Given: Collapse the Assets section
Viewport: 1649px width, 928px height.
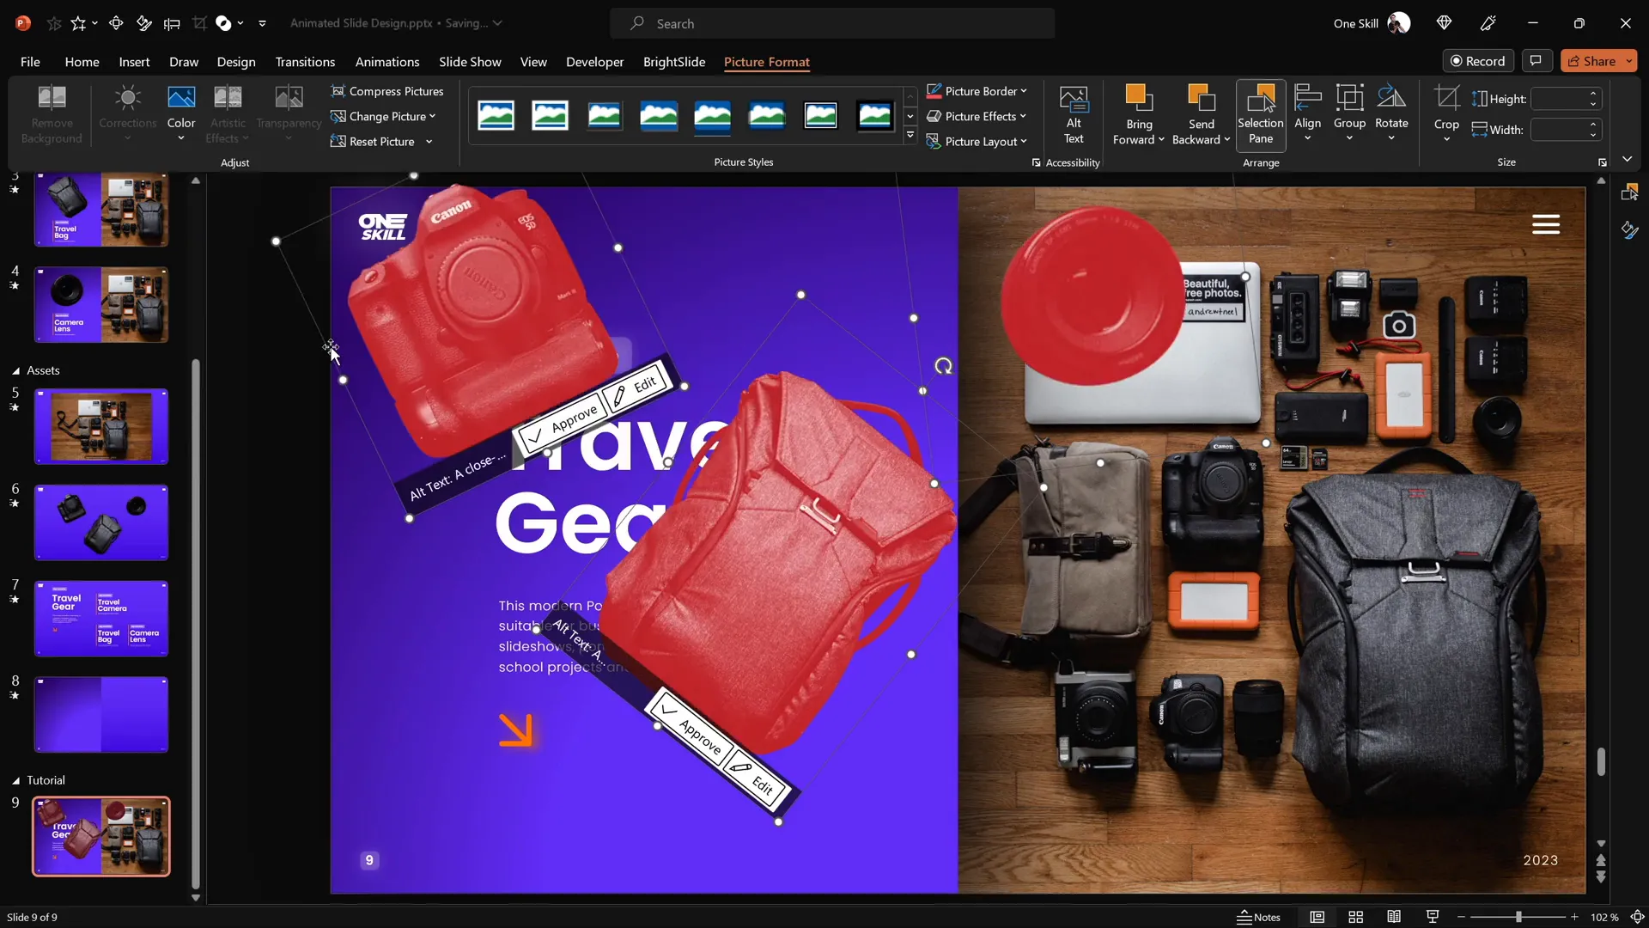Looking at the screenshot, I should coord(15,370).
